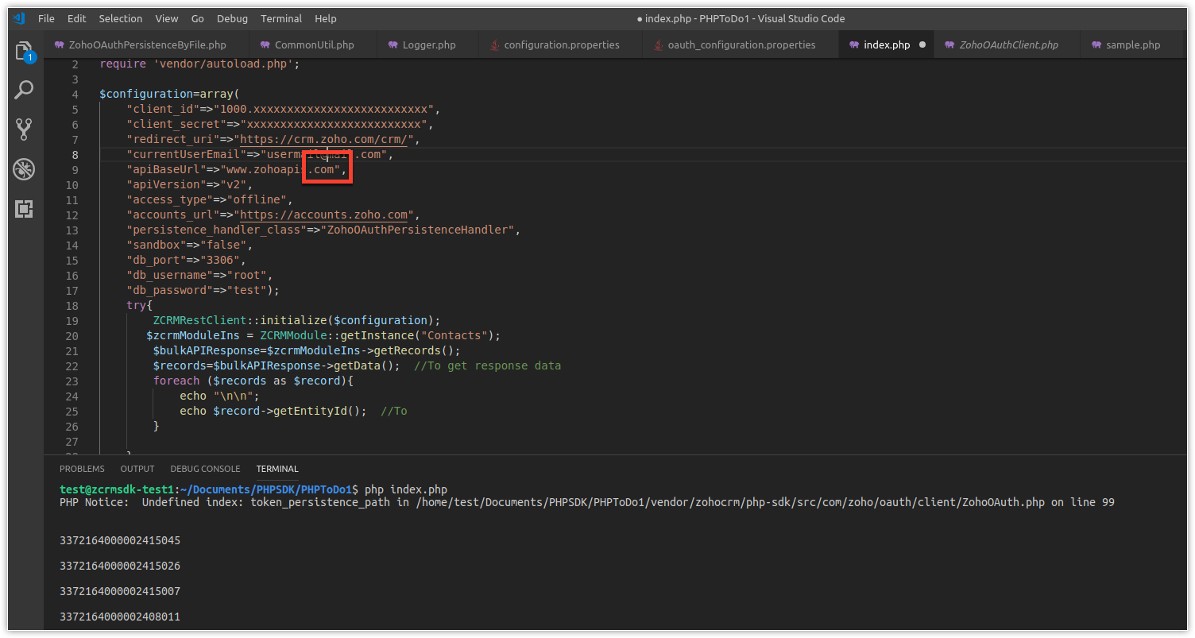Click "sandbox" key on line 14

[157, 245]
